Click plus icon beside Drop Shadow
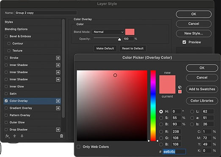 pos(58,129)
